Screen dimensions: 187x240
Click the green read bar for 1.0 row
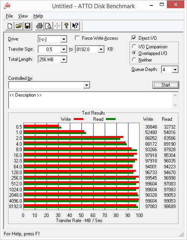[x=55, y=133]
